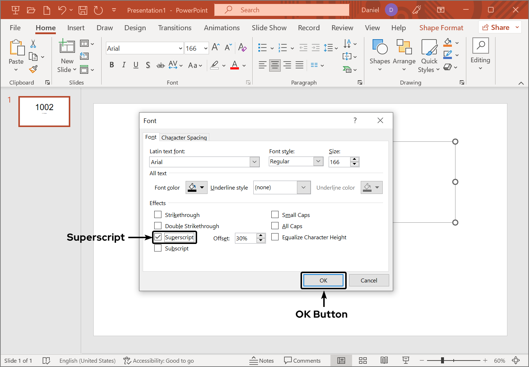
Task: Switch to the Character Spacing tab
Action: (184, 137)
